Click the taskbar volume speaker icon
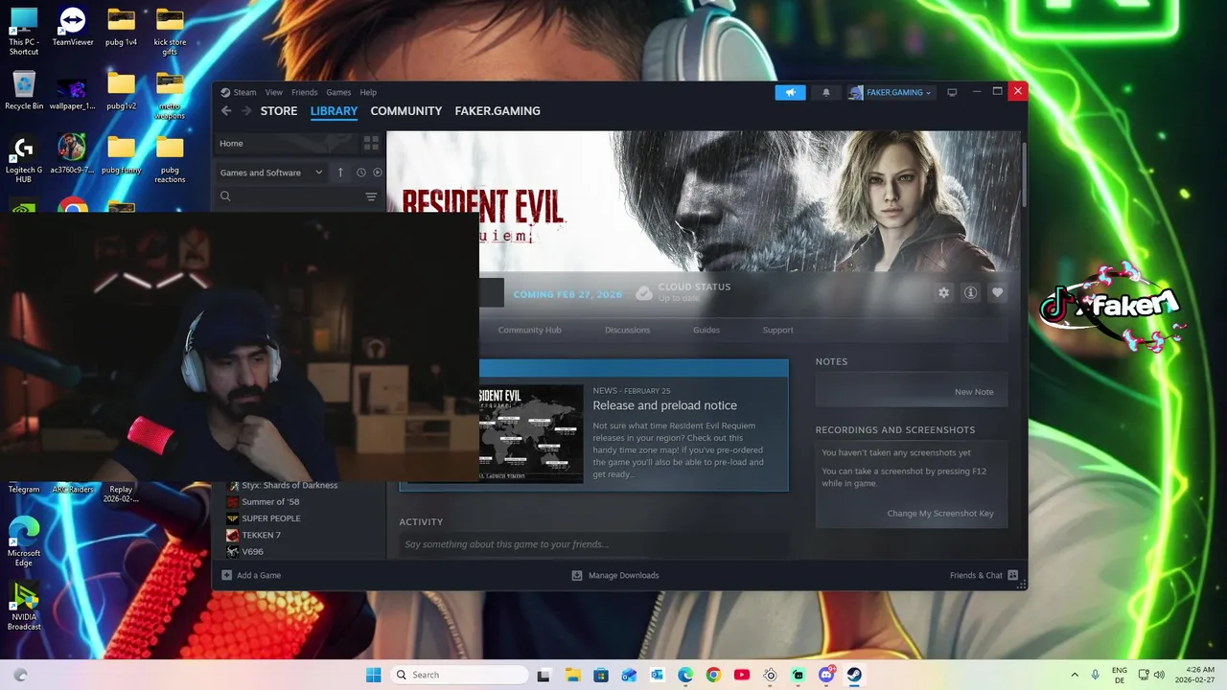 [1159, 675]
